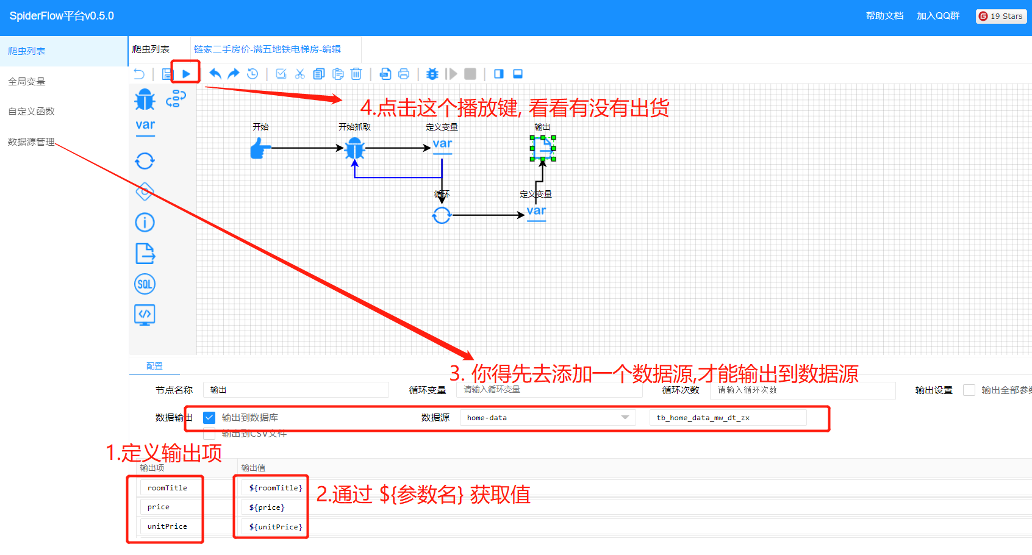Select the code execution node icon
Screen dimensions: 1032x555
pos(145,315)
